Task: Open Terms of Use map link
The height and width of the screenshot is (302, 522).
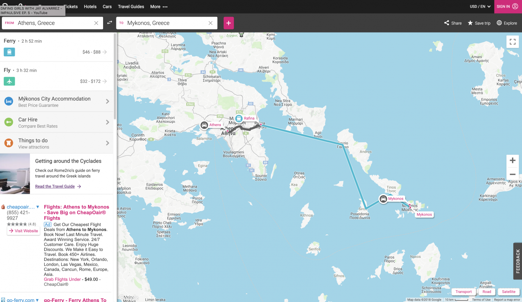Action: coord(481,300)
